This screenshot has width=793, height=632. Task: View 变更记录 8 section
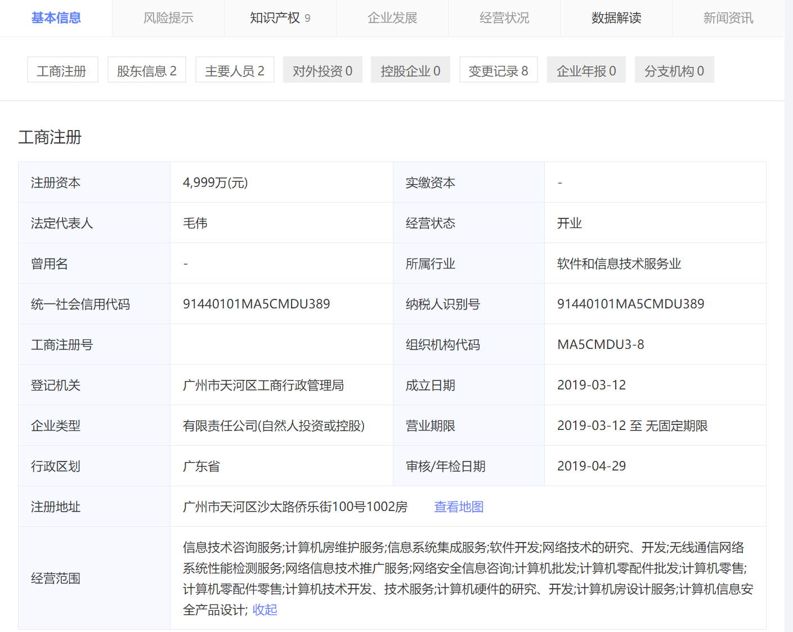498,71
